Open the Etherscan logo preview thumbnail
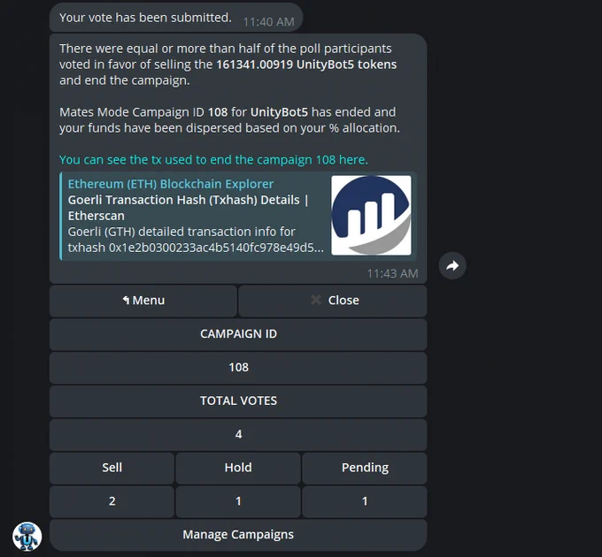 pos(371,215)
